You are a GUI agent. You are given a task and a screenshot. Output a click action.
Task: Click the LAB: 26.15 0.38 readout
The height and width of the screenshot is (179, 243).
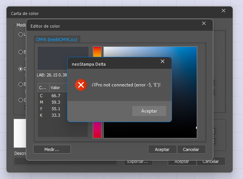coord(52,75)
